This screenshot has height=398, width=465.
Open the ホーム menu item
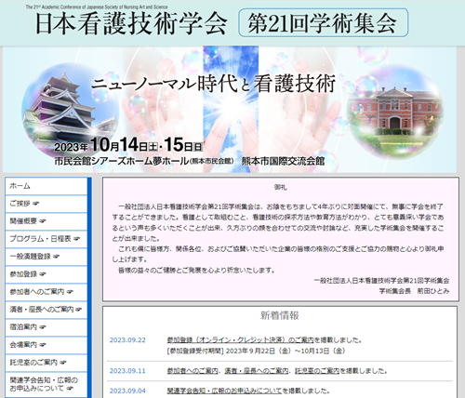[x=46, y=186]
